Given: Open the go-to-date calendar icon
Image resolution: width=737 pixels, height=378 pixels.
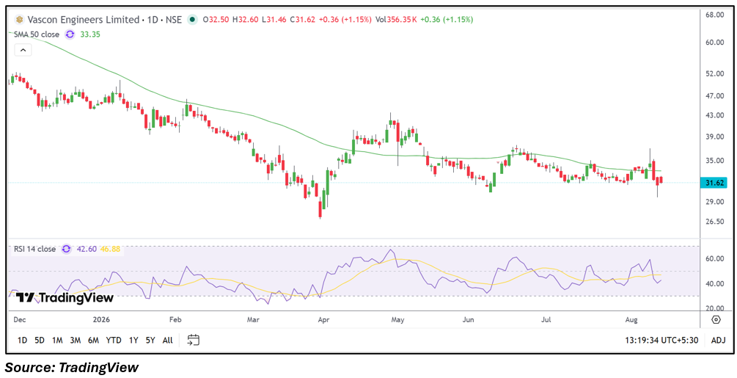Looking at the screenshot, I should [x=194, y=340].
